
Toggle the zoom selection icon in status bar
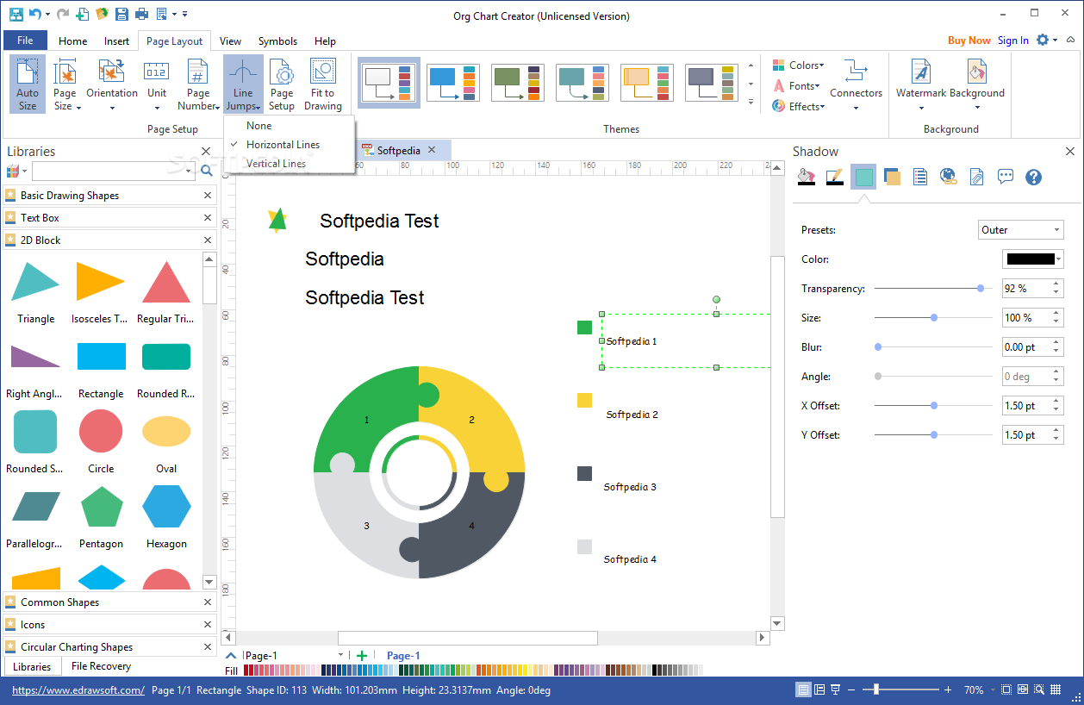pyautogui.click(x=1040, y=689)
